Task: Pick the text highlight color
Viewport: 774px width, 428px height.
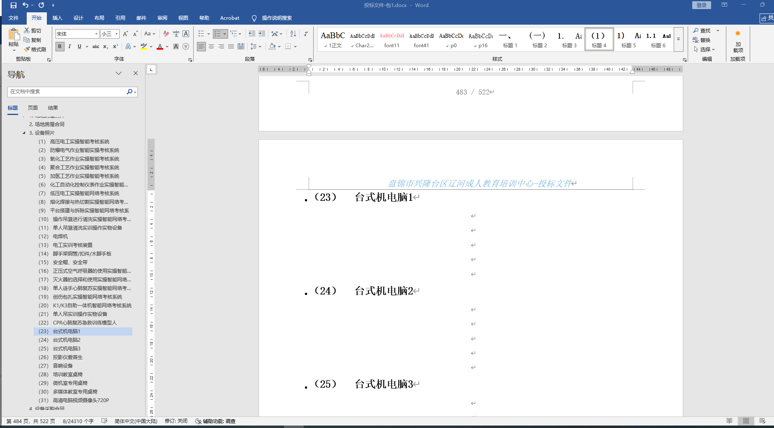Action: (x=143, y=46)
